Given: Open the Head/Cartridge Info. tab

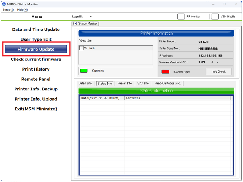Looking at the screenshot, I should [x=167, y=83].
